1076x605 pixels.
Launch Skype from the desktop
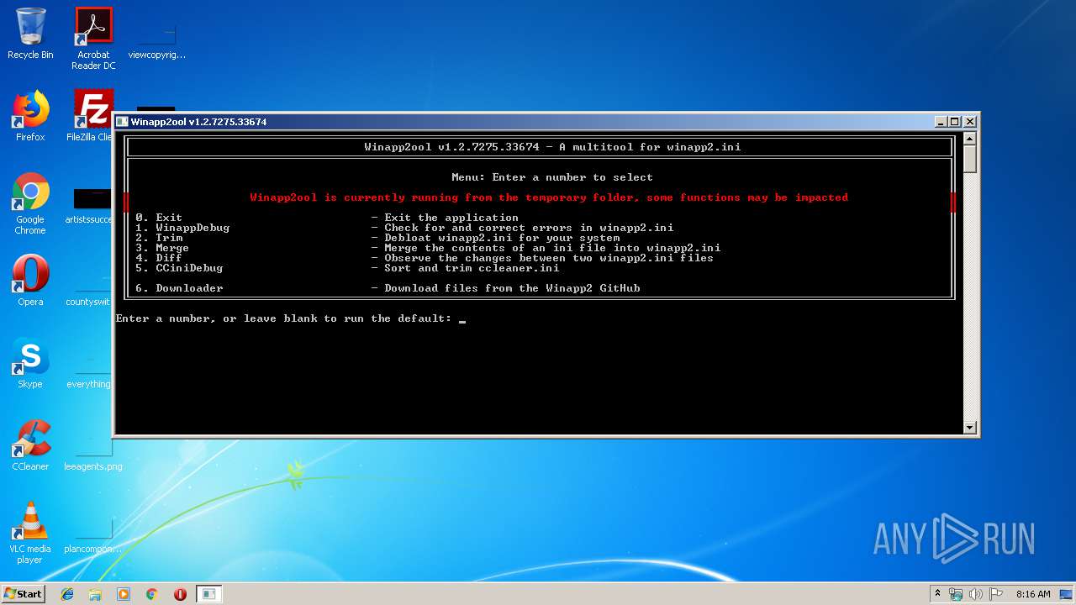(x=30, y=363)
